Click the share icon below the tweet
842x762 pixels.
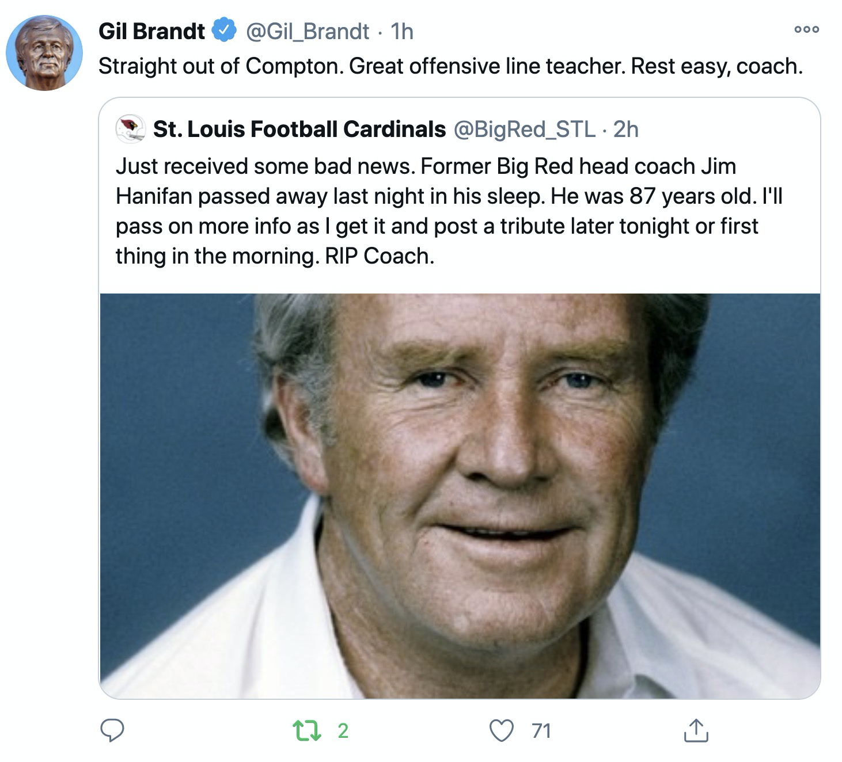(696, 730)
